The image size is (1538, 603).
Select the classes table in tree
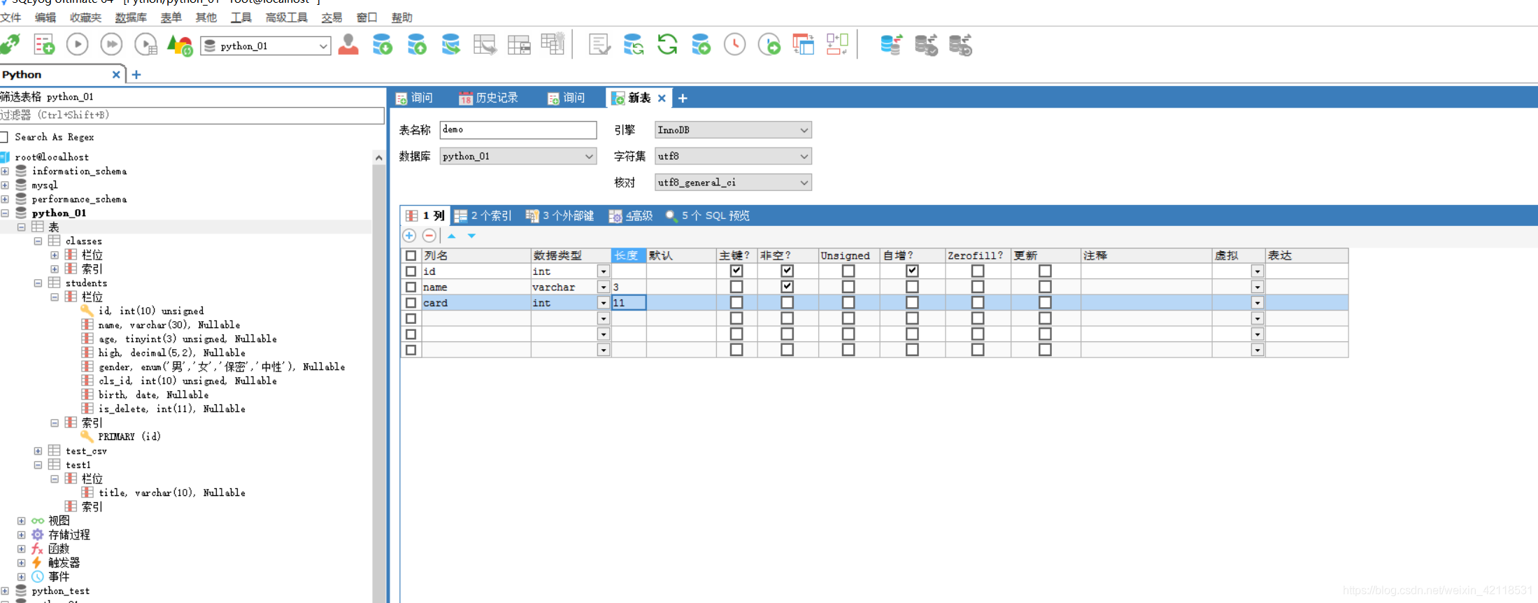pyautogui.click(x=83, y=241)
